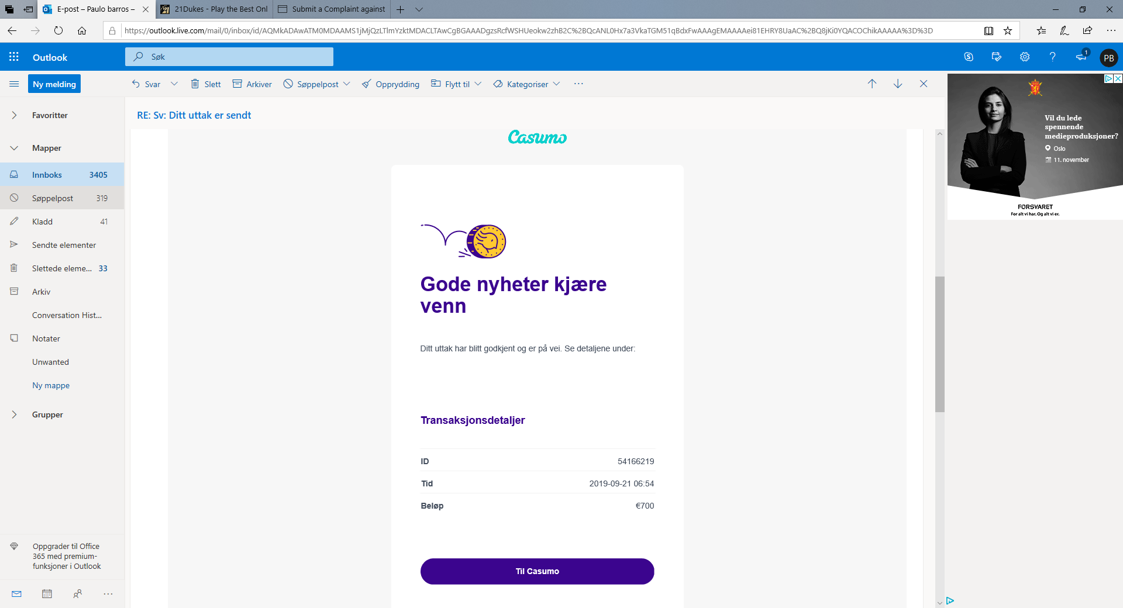Switch to the 21Dukes browser tab

(214, 9)
